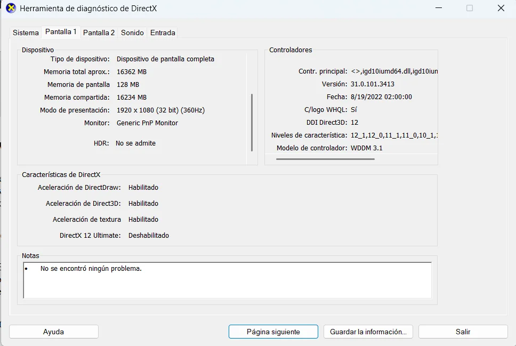The height and width of the screenshot is (346, 516).
Task: Click the date '8/19/2022 02:00:00'
Action: (381, 97)
